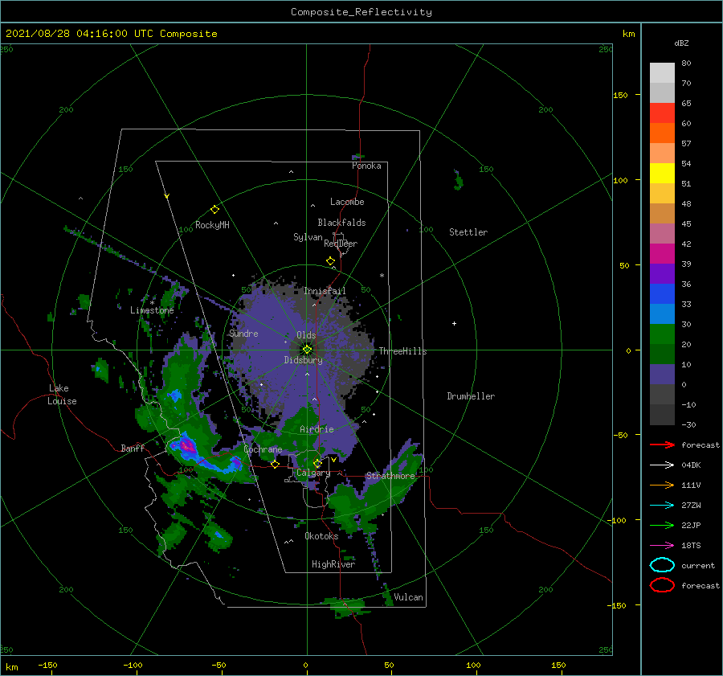Image resolution: width=723 pixels, height=676 pixels.
Task: Click the Innisfail town label
Action: [x=325, y=291]
